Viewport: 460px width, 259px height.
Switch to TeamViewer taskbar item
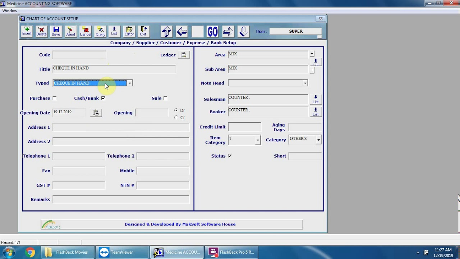click(x=122, y=253)
